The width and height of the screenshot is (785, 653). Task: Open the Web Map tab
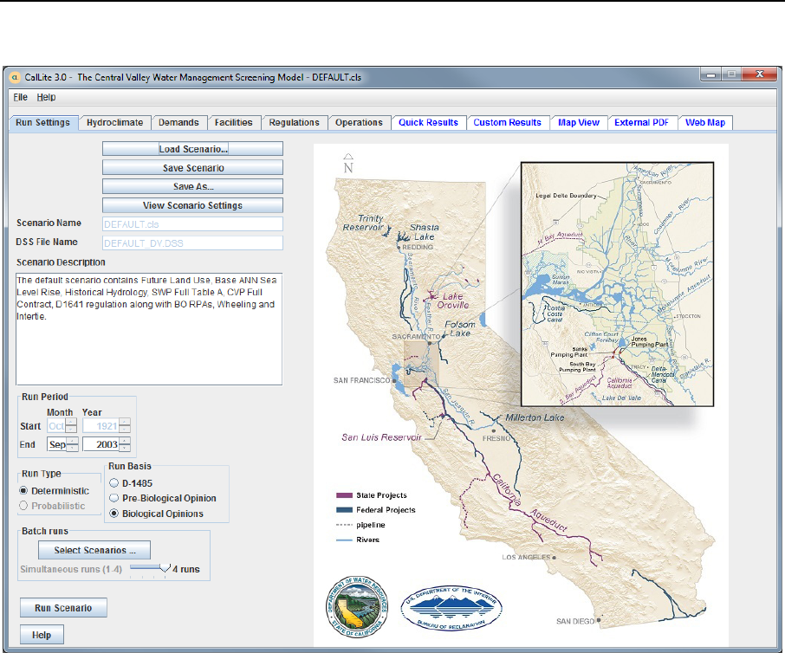(705, 123)
